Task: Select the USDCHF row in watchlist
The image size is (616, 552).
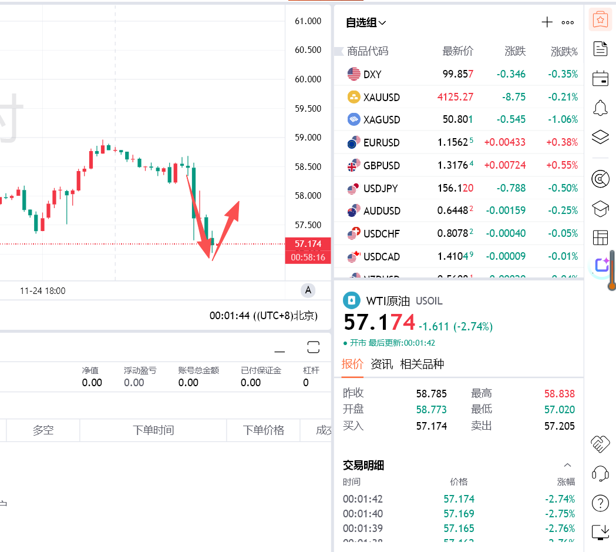Action: pyautogui.click(x=459, y=233)
